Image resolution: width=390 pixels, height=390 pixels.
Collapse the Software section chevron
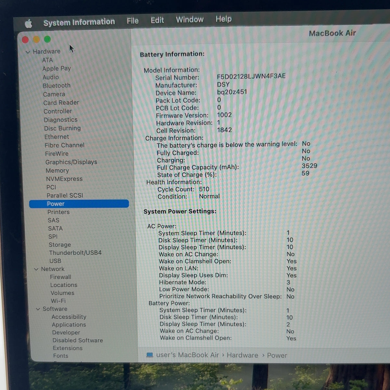pos(38,309)
